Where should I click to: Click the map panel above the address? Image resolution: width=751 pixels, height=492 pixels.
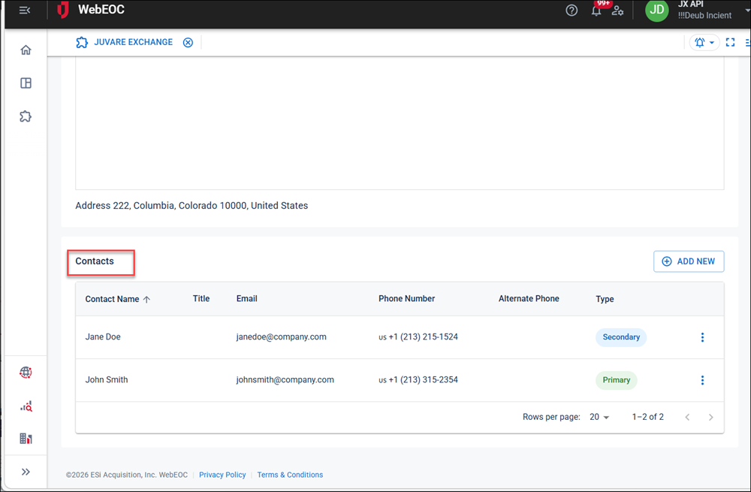[x=400, y=123]
